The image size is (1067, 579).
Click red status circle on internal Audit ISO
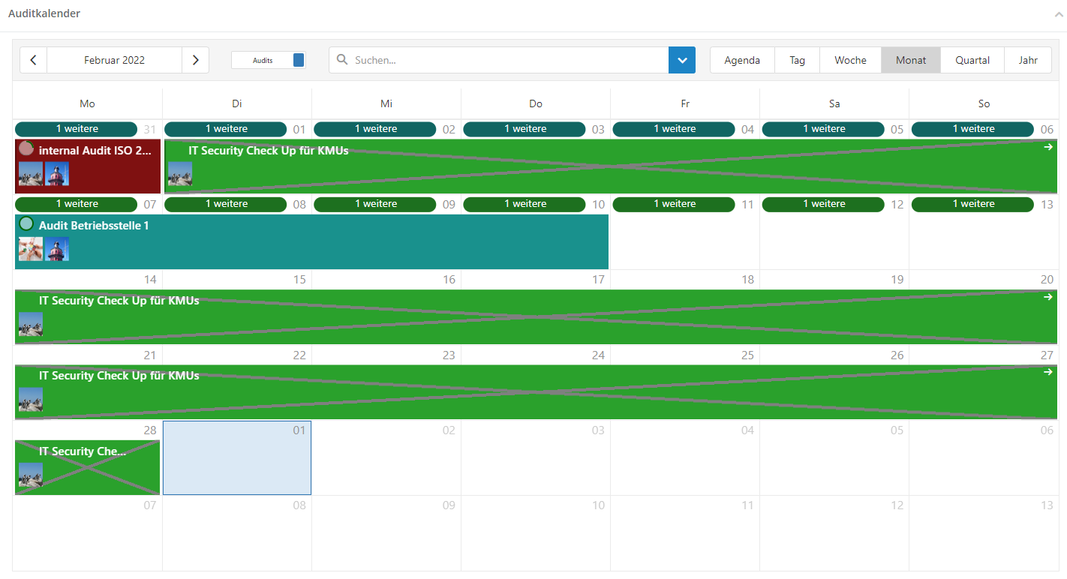click(27, 149)
